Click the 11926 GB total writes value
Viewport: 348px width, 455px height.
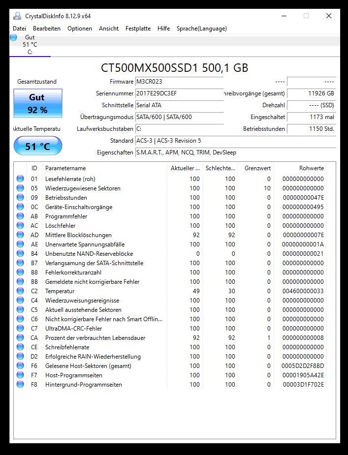click(311, 93)
